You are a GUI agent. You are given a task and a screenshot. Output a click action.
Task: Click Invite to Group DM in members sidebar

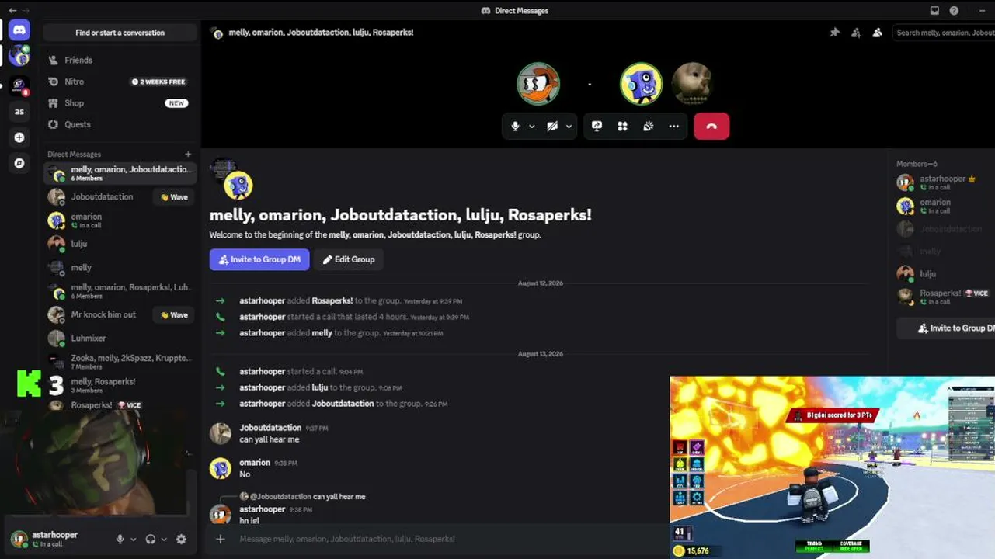pos(946,328)
